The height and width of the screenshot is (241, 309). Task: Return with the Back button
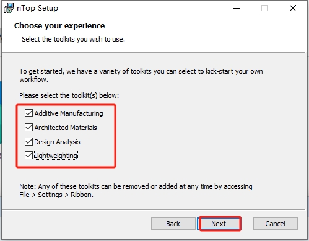(173, 224)
